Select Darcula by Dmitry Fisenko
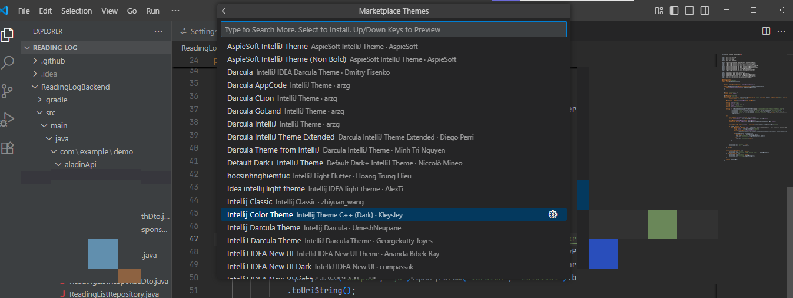Screen dimensions: 793x298 click(x=394, y=72)
